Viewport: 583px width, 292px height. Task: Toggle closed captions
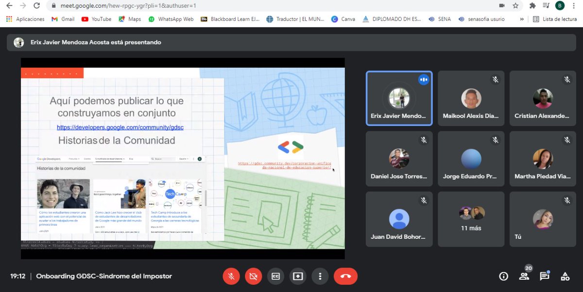[x=275, y=276]
